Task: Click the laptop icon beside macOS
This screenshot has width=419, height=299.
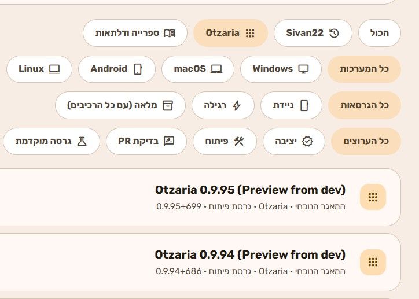Action: (216, 69)
